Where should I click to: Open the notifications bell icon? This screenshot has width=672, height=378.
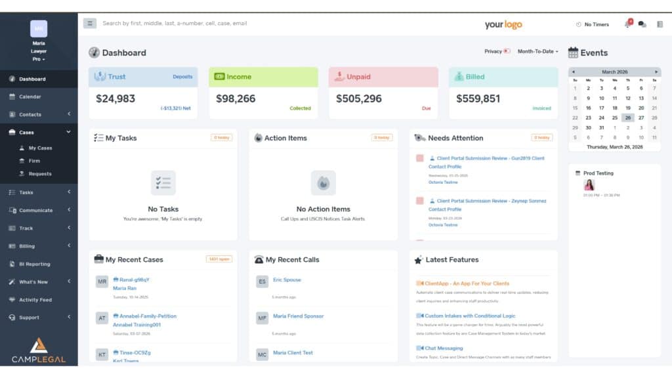pyautogui.click(x=628, y=24)
